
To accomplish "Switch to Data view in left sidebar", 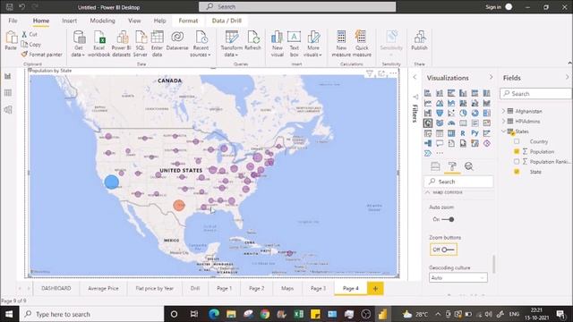I will (x=8, y=93).
